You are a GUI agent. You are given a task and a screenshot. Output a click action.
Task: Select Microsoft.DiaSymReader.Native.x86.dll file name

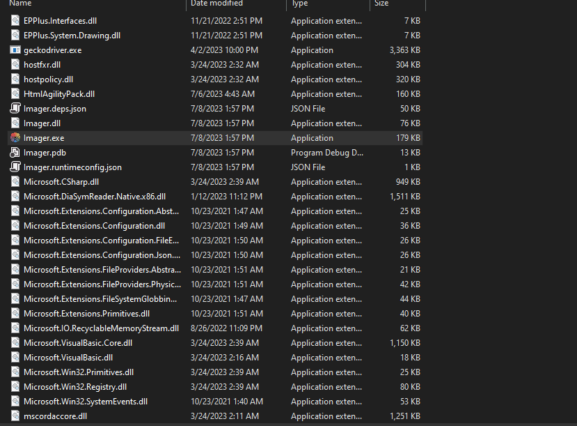(x=95, y=197)
